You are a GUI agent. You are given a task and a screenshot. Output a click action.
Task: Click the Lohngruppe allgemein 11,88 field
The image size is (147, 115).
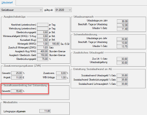tap(45, 111)
